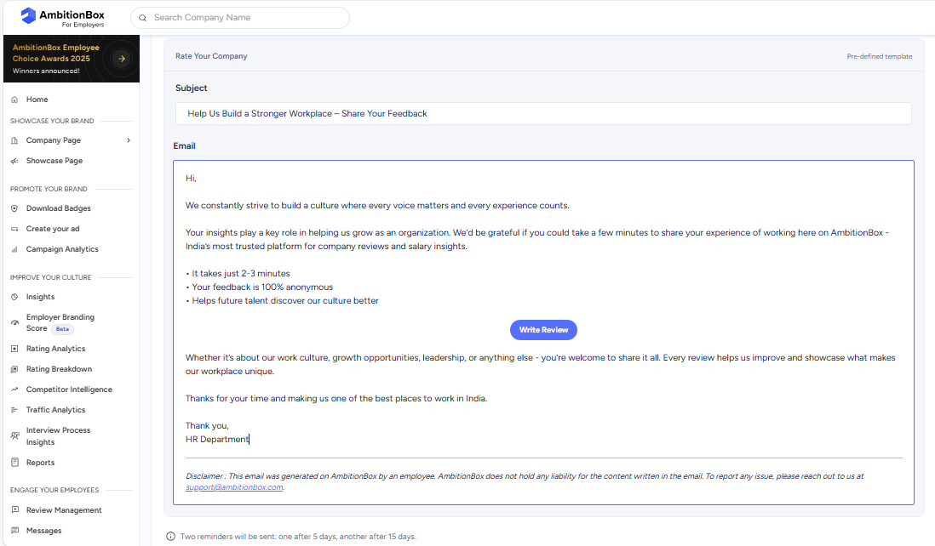Click the Showcase Page megaphone icon
The image size is (935, 546).
click(x=14, y=161)
